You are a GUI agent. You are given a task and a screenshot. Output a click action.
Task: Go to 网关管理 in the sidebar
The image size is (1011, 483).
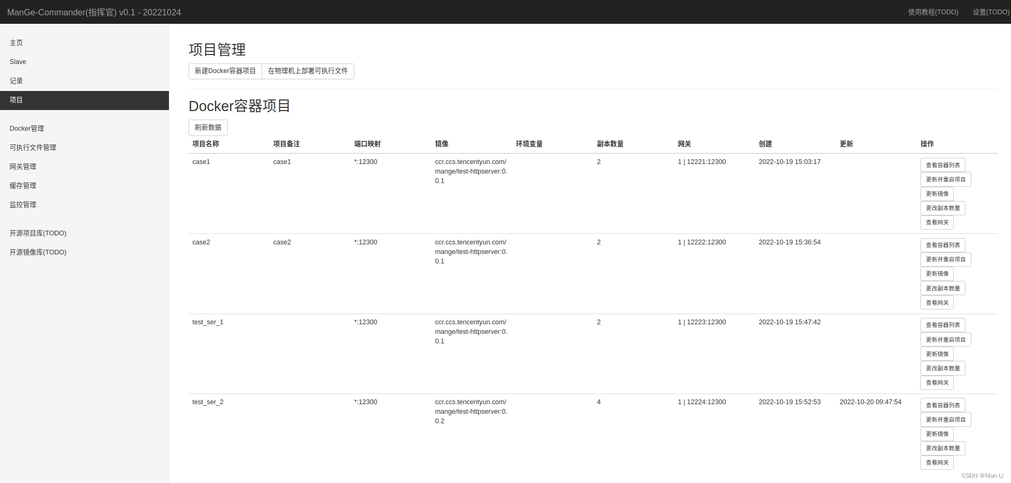pos(84,167)
